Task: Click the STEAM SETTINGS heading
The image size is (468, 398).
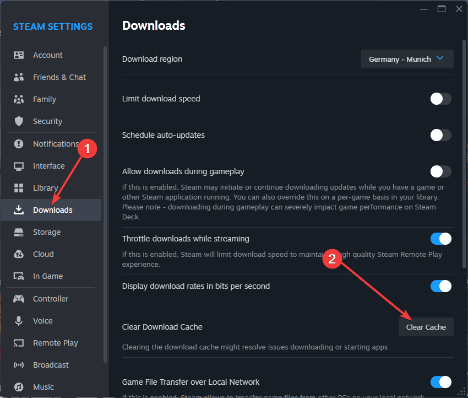Action: [x=53, y=26]
